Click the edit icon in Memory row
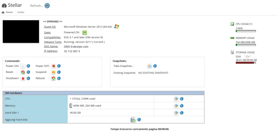Viewport: 277px width, 135px height. (x=176, y=105)
